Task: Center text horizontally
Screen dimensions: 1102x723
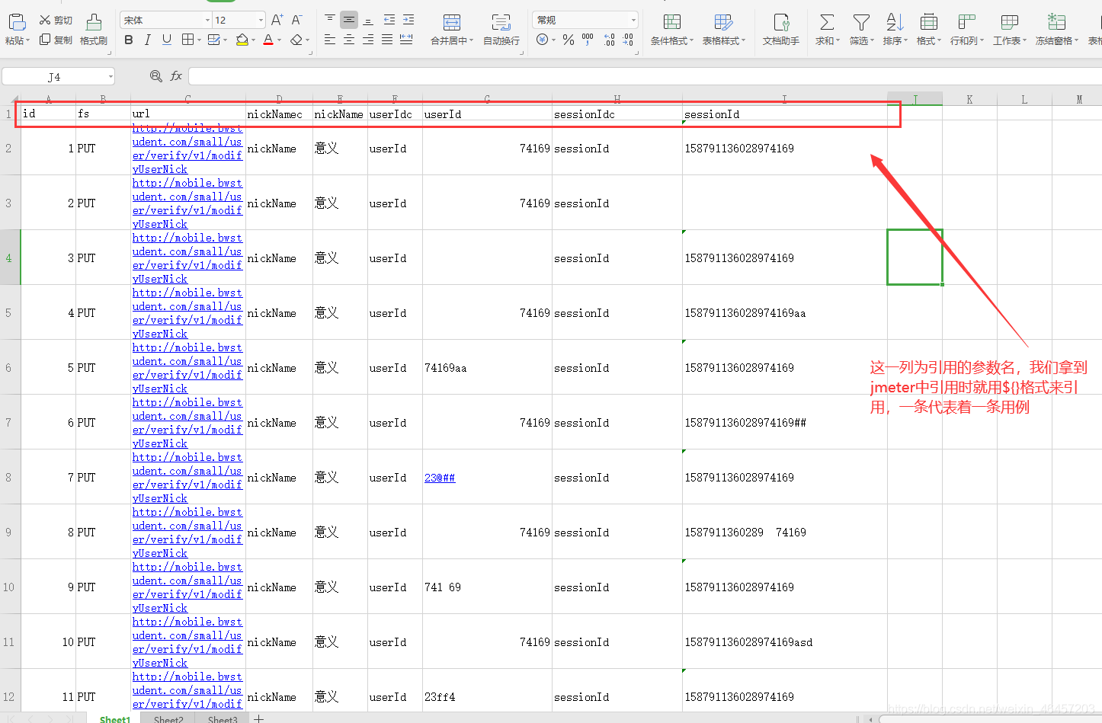Action: pos(349,40)
